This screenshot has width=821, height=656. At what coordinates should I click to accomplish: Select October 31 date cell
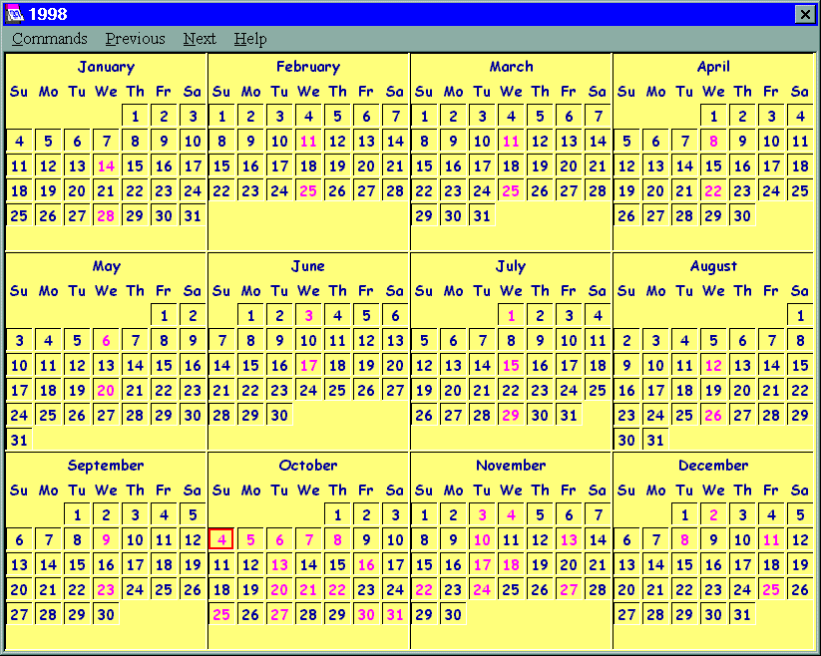point(395,614)
